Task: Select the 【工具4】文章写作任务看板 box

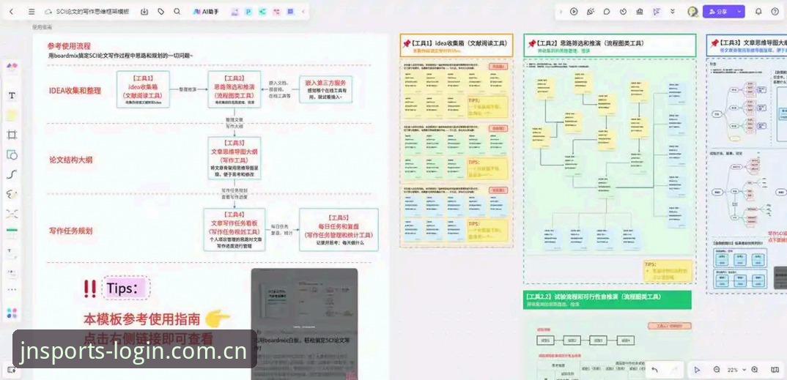Action: pyautogui.click(x=234, y=230)
